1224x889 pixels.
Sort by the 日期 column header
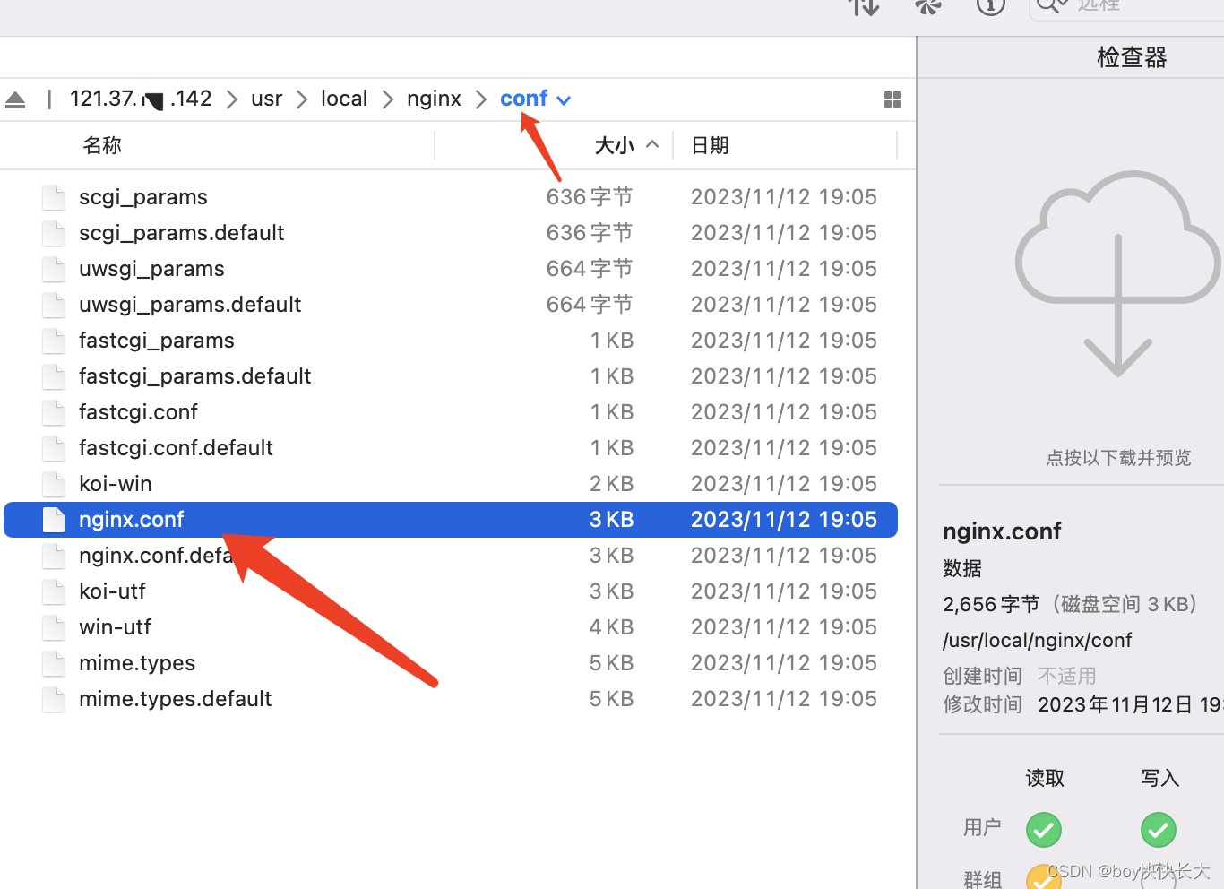pos(710,145)
